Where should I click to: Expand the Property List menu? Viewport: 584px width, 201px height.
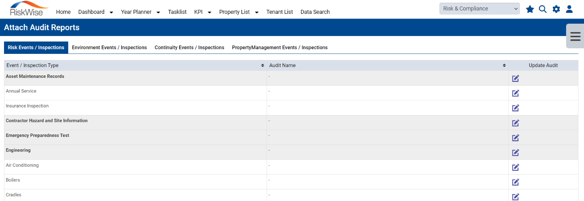239,12
